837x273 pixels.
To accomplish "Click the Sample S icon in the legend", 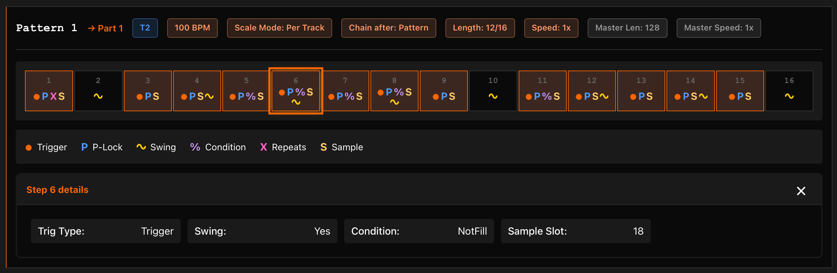I will tap(324, 147).
